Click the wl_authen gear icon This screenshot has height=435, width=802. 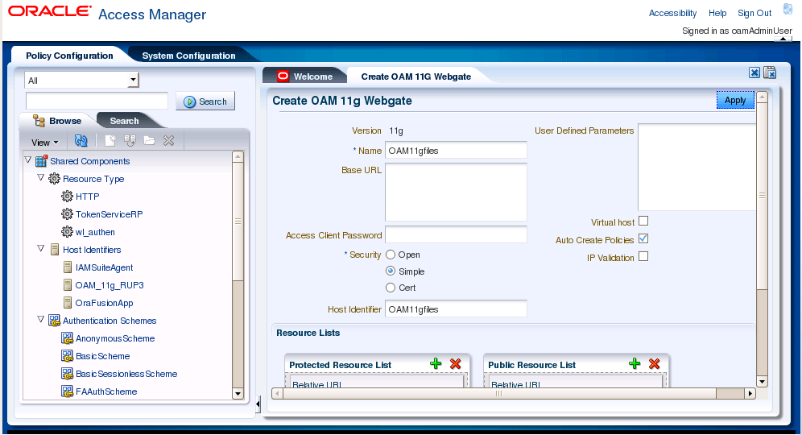pyautogui.click(x=67, y=232)
